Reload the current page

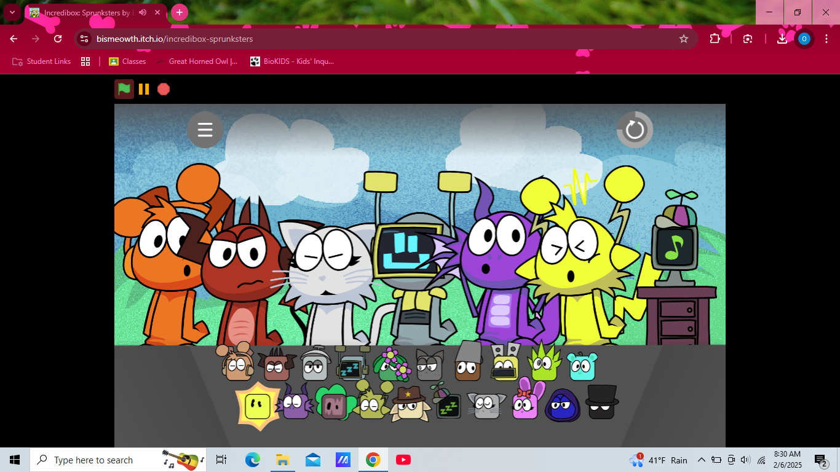[x=58, y=39]
